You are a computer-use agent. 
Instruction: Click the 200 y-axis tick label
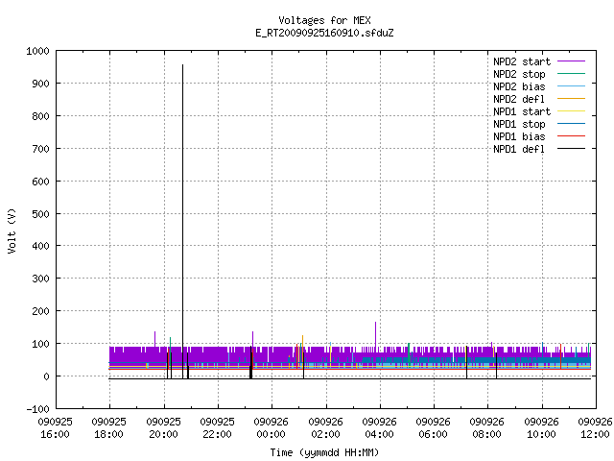coord(40,311)
